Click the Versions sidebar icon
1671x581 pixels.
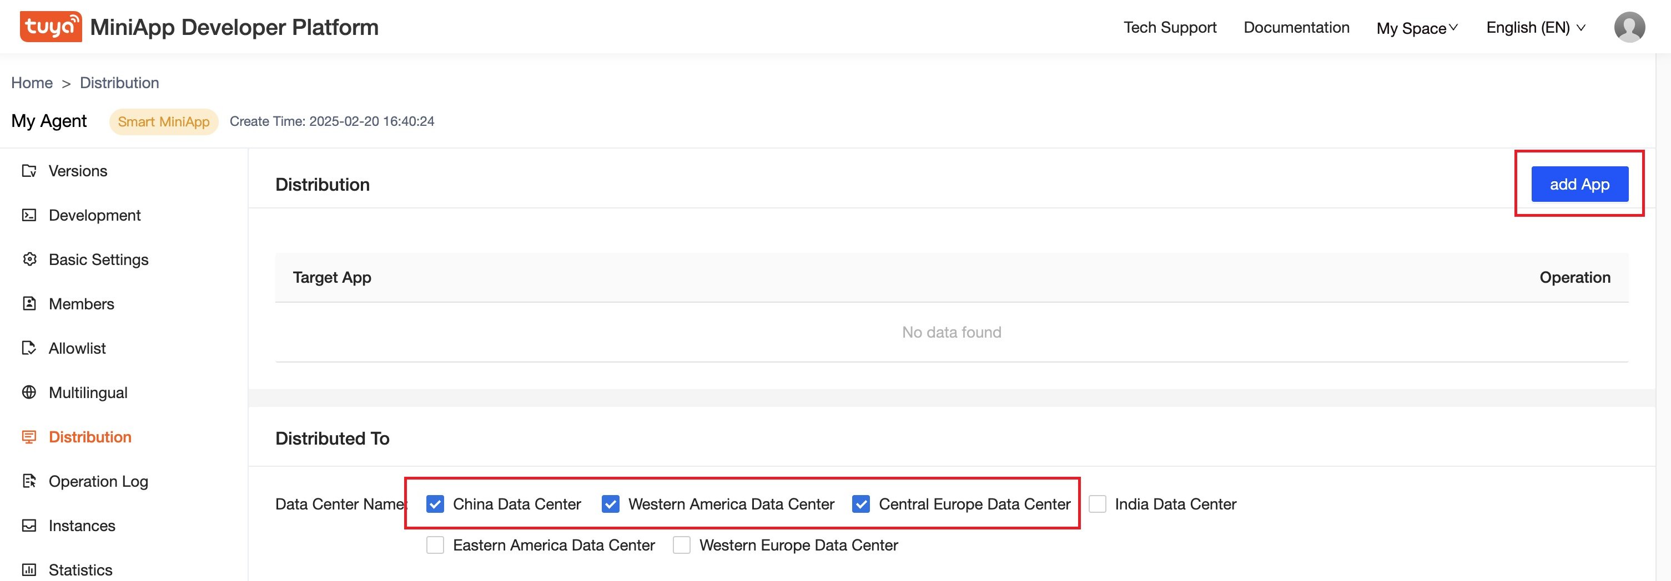click(x=29, y=170)
